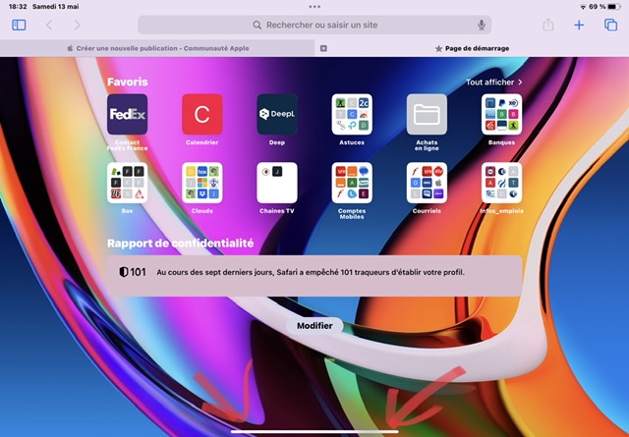The height and width of the screenshot is (437, 629).
Task: Open the privacy report tracker banner
Action: click(314, 272)
